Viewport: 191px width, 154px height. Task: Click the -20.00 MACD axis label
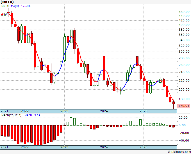tap(183, 133)
